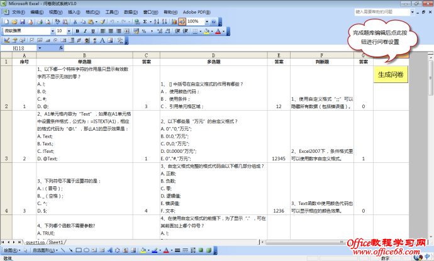
Task: Click the AutoSum sigma icon
Action: (x=145, y=21)
